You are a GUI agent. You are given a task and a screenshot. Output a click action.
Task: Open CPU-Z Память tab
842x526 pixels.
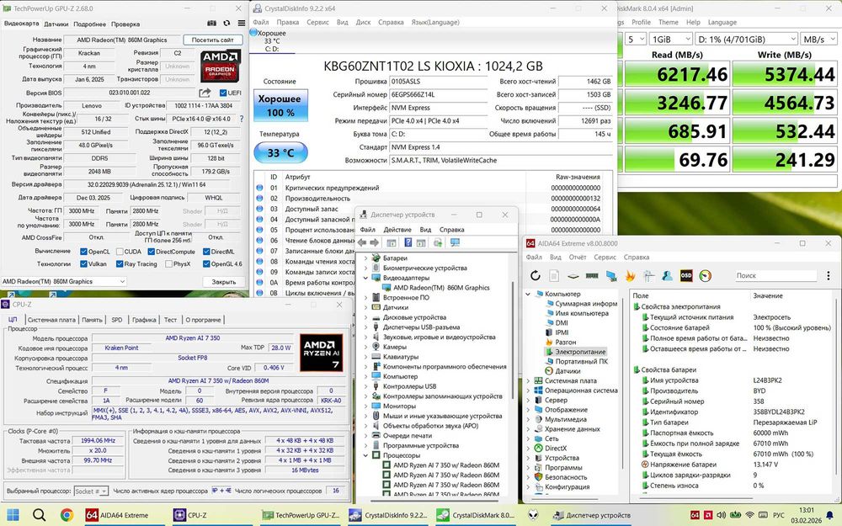point(92,319)
